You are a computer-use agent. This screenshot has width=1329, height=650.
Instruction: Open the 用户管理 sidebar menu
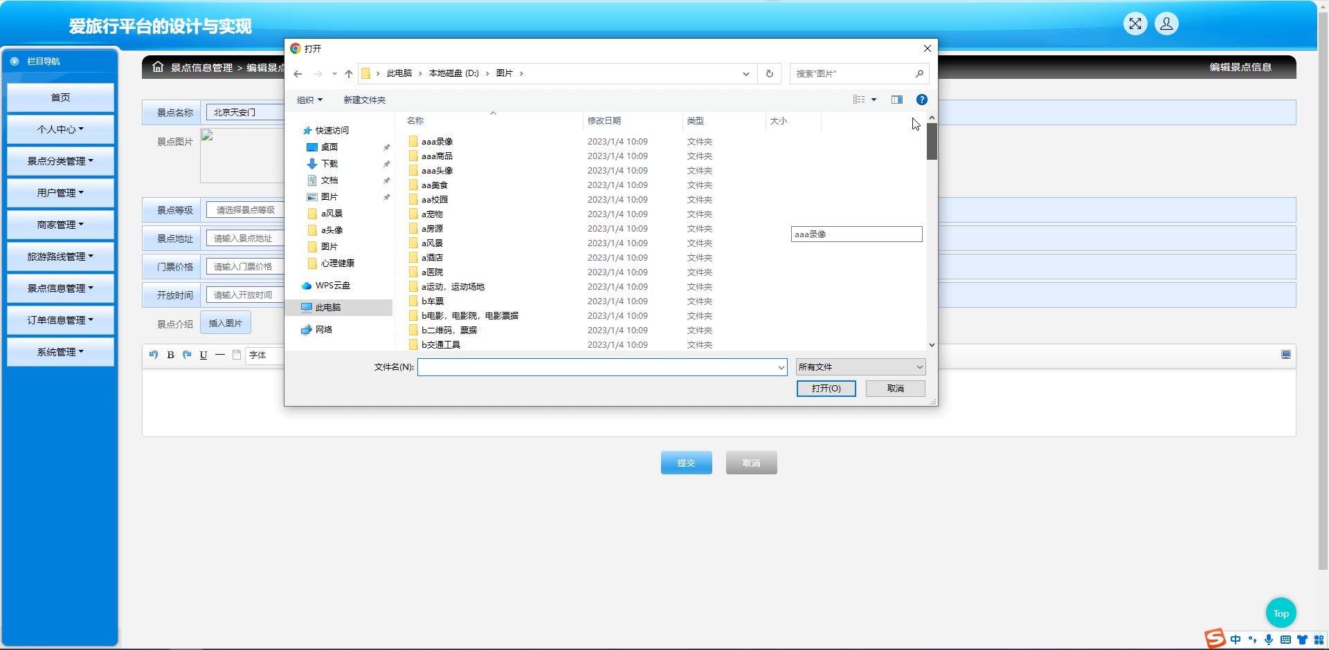click(60, 193)
